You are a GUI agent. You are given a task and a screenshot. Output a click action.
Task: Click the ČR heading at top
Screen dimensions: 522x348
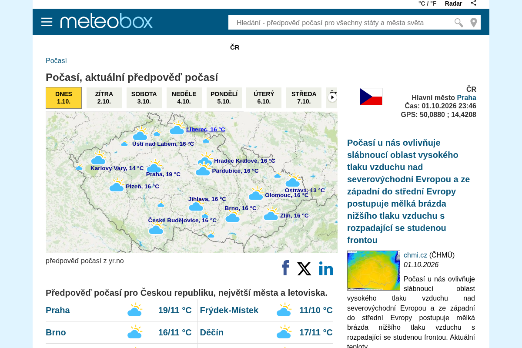point(235,47)
